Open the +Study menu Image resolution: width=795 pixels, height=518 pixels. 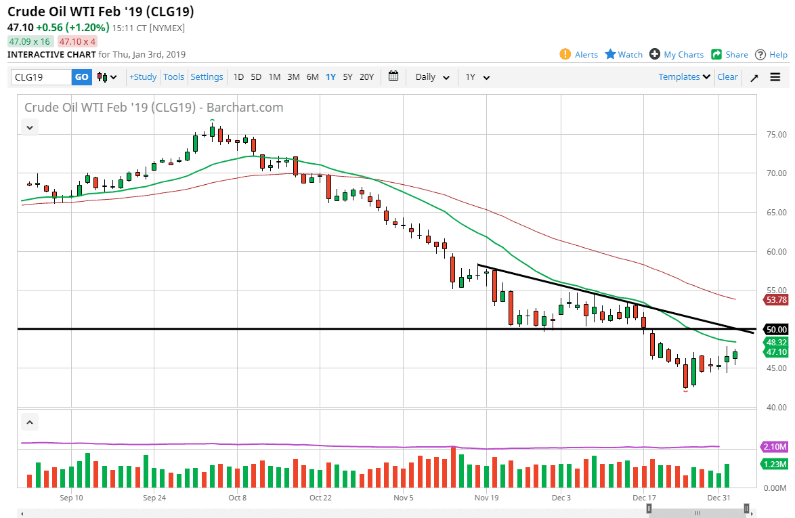tap(143, 77)
